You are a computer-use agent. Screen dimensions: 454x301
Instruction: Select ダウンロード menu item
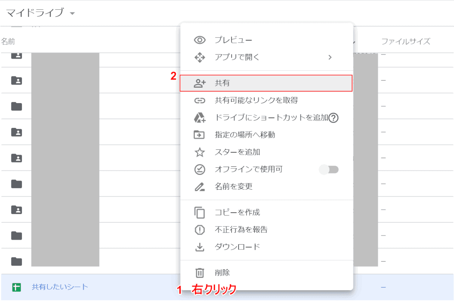[x=267, y=247]
